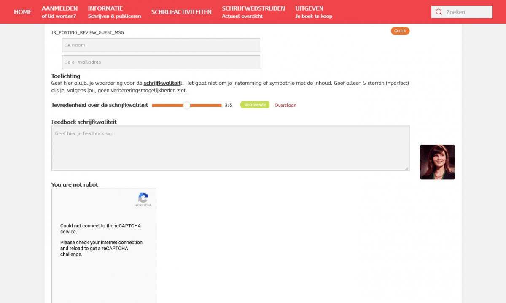This screenshot has width=506, height=303.
Task: Click into the 'Je naam' field
Action: coord(161,45)
